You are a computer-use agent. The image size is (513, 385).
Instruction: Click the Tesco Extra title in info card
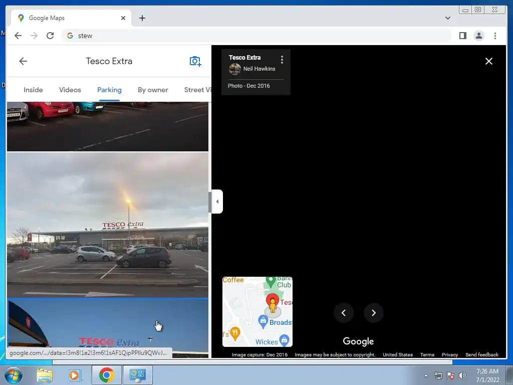[x=244, y=58]
